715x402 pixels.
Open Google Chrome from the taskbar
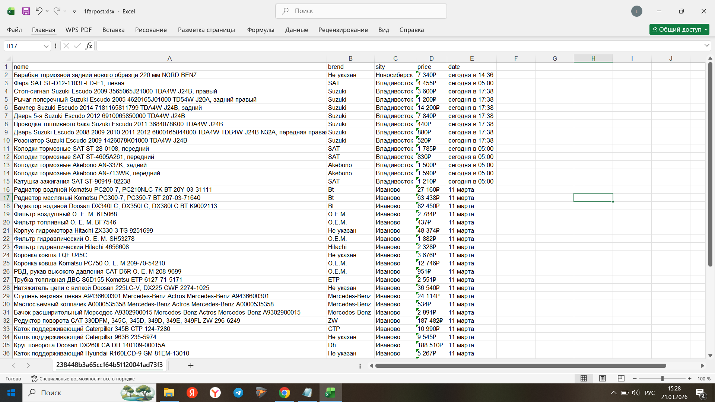point(285,393)
